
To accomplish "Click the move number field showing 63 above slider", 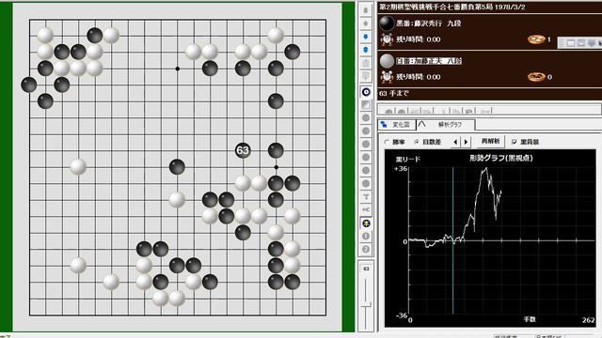I will (366, 269).
